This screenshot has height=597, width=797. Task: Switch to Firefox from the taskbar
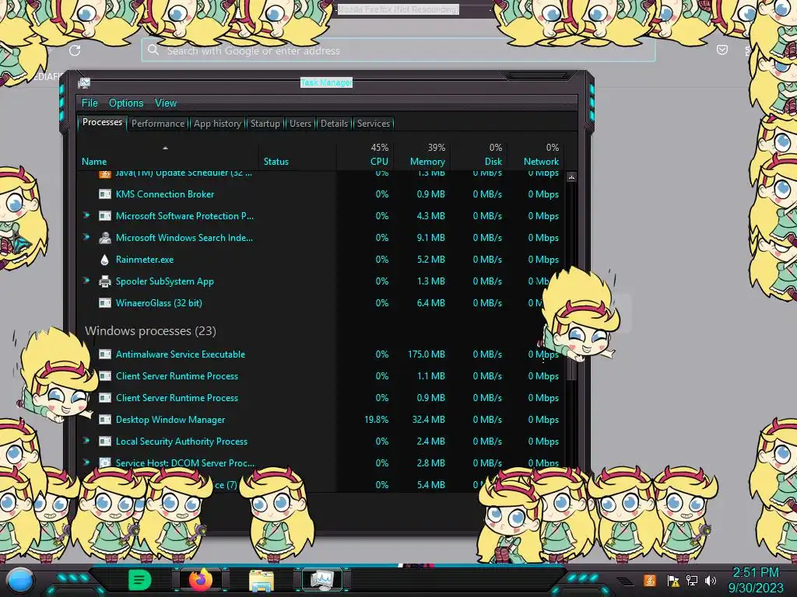point(200,580)
